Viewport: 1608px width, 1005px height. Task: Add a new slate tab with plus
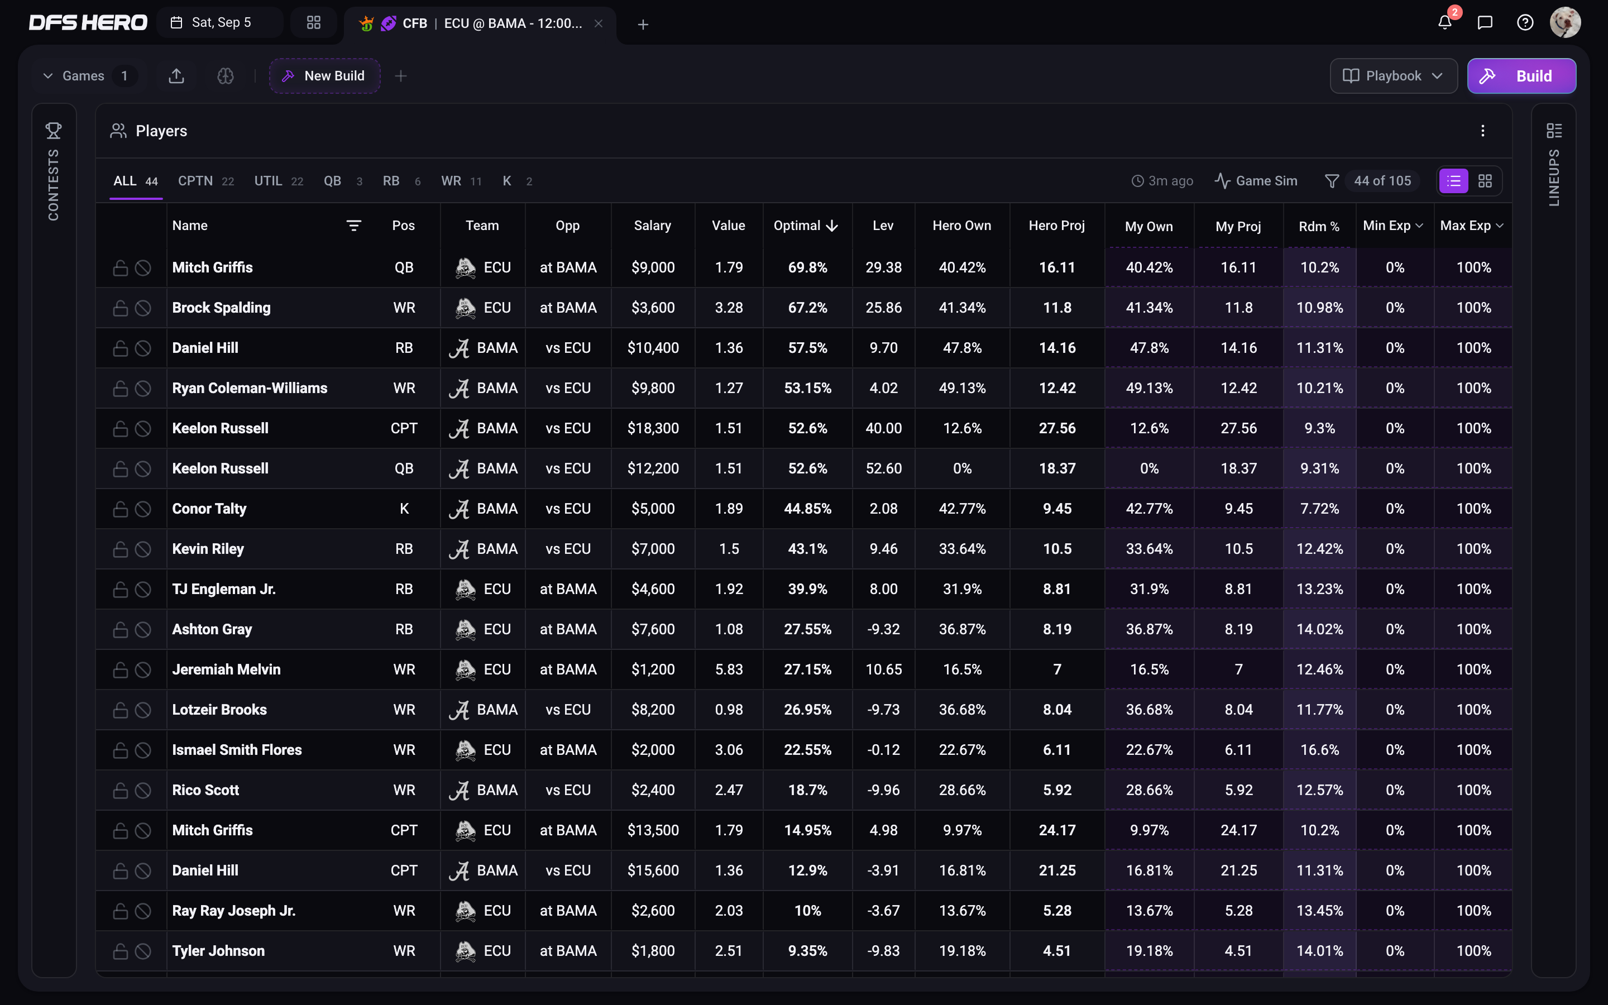tap(643, 25)
